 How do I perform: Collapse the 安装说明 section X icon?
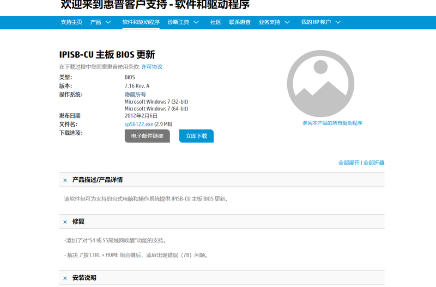coord(65,278)
